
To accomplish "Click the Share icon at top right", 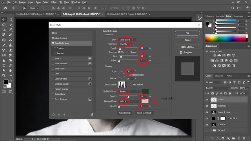I will 247,8.
